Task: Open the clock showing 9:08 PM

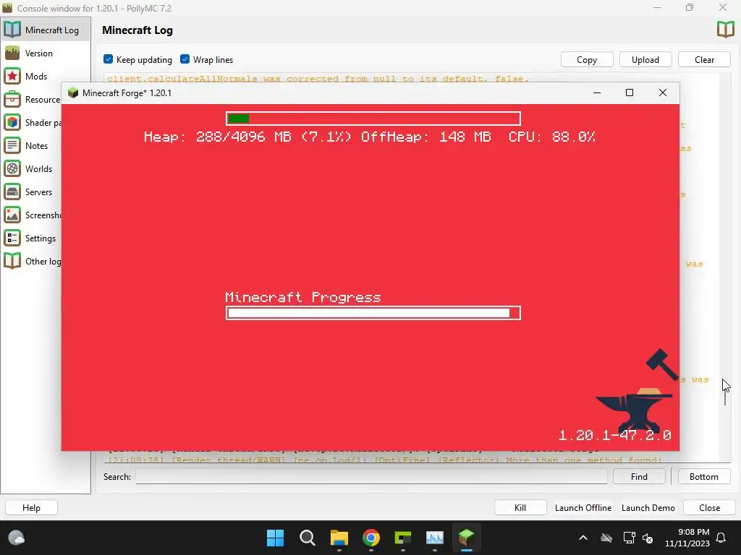Action: coord(687,538)
